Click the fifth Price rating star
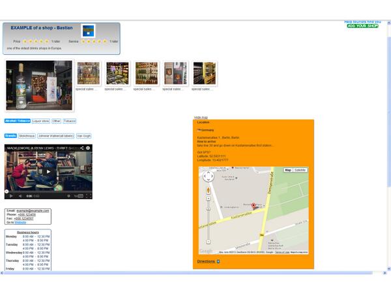391x293 pixels. click(x=47, y=42)
